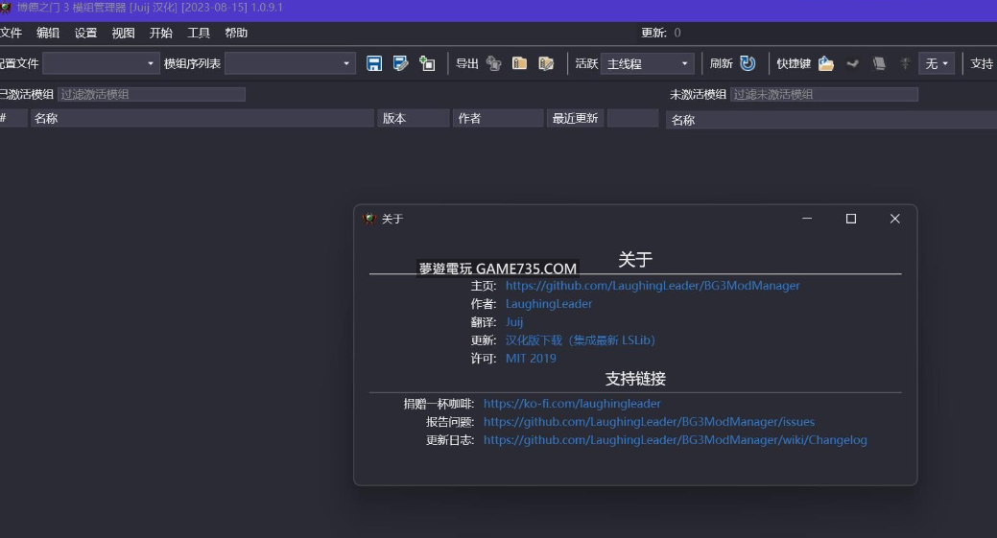Click the open folder shortcut icon after 快捷键
997x538 pixels.
click(825, 63)
